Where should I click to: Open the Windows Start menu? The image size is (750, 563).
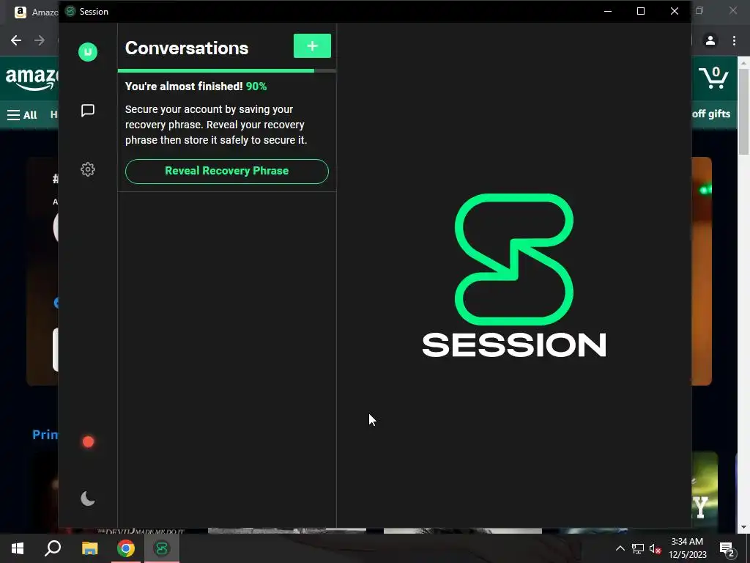[18, 548]
